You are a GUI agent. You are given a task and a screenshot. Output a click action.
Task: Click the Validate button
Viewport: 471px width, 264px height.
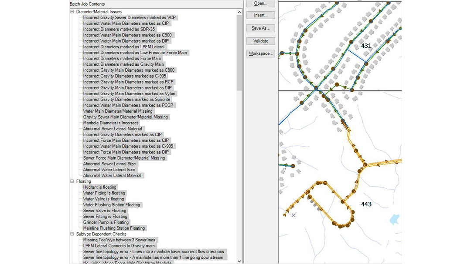260,41
